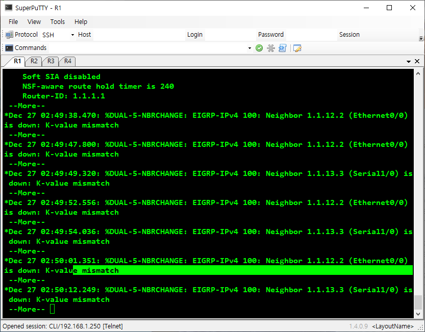This screenshot has width=425, height=332.
Task: Close the SuperPuTTY window
Action: coord(413,8)
